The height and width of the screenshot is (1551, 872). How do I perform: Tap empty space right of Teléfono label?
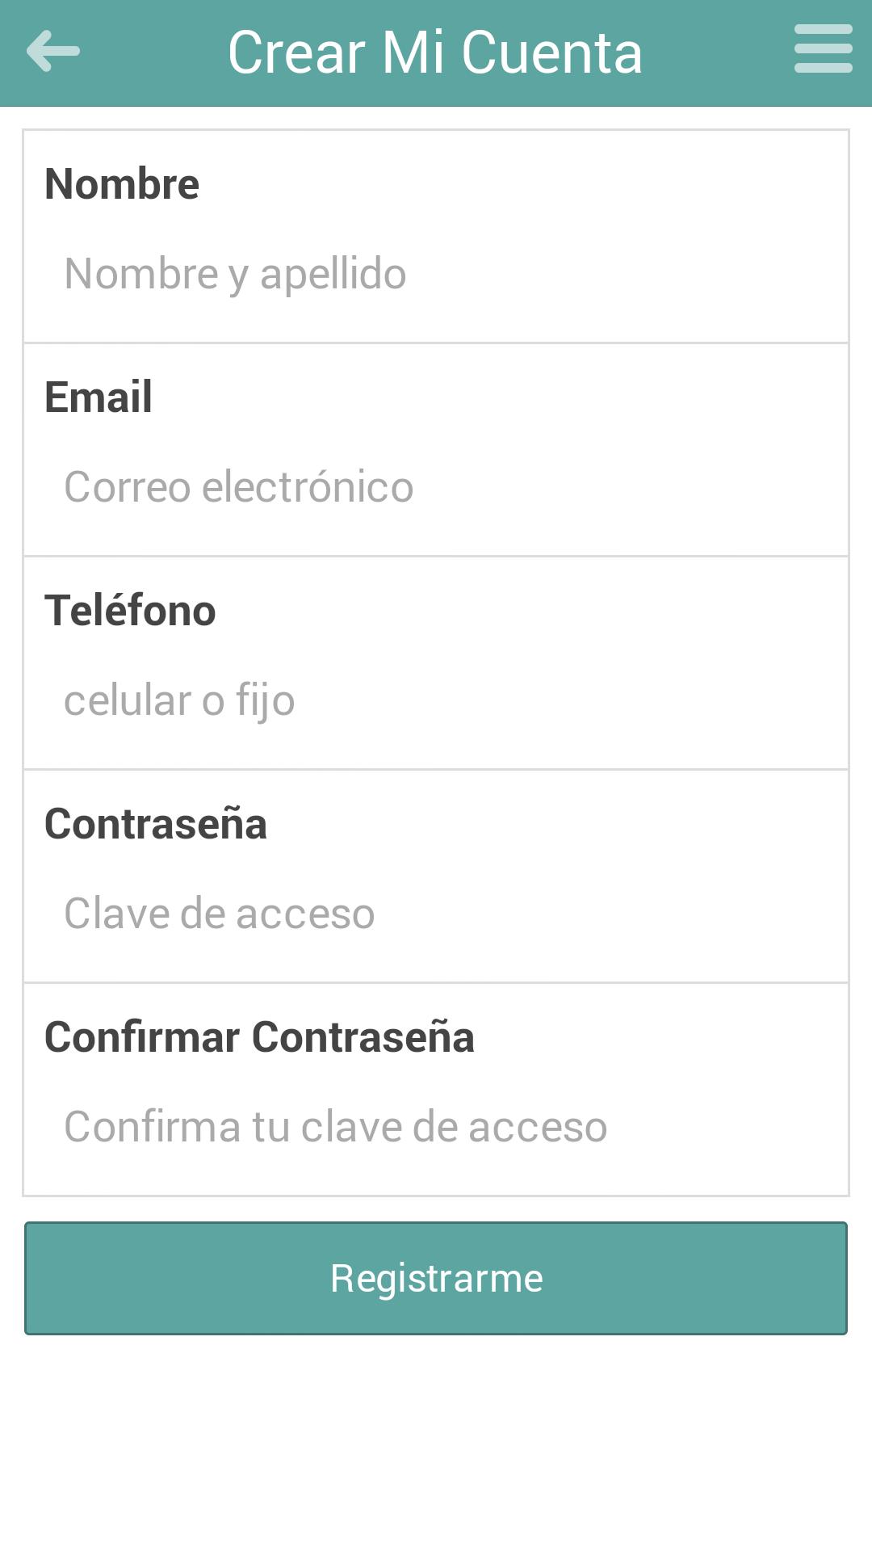(x=533, y=611)
